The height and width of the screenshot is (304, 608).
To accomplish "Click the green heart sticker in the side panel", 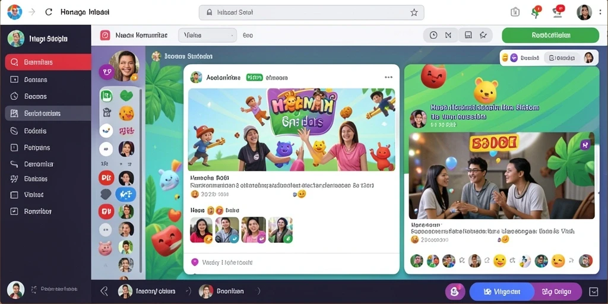I will tap(126, 96).
